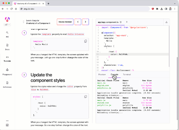Toggle the theme via sun icon
This screenshot has width=179, height=130.
coord(7,125)
